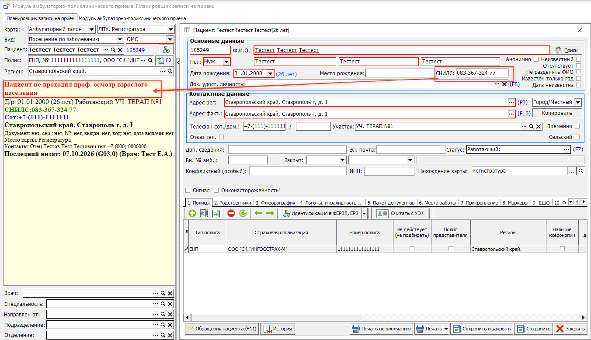This screenshot has width=591, height=340.
Task: Toggle the Не разделять ФИО checkbox
Action: [579, 72]
